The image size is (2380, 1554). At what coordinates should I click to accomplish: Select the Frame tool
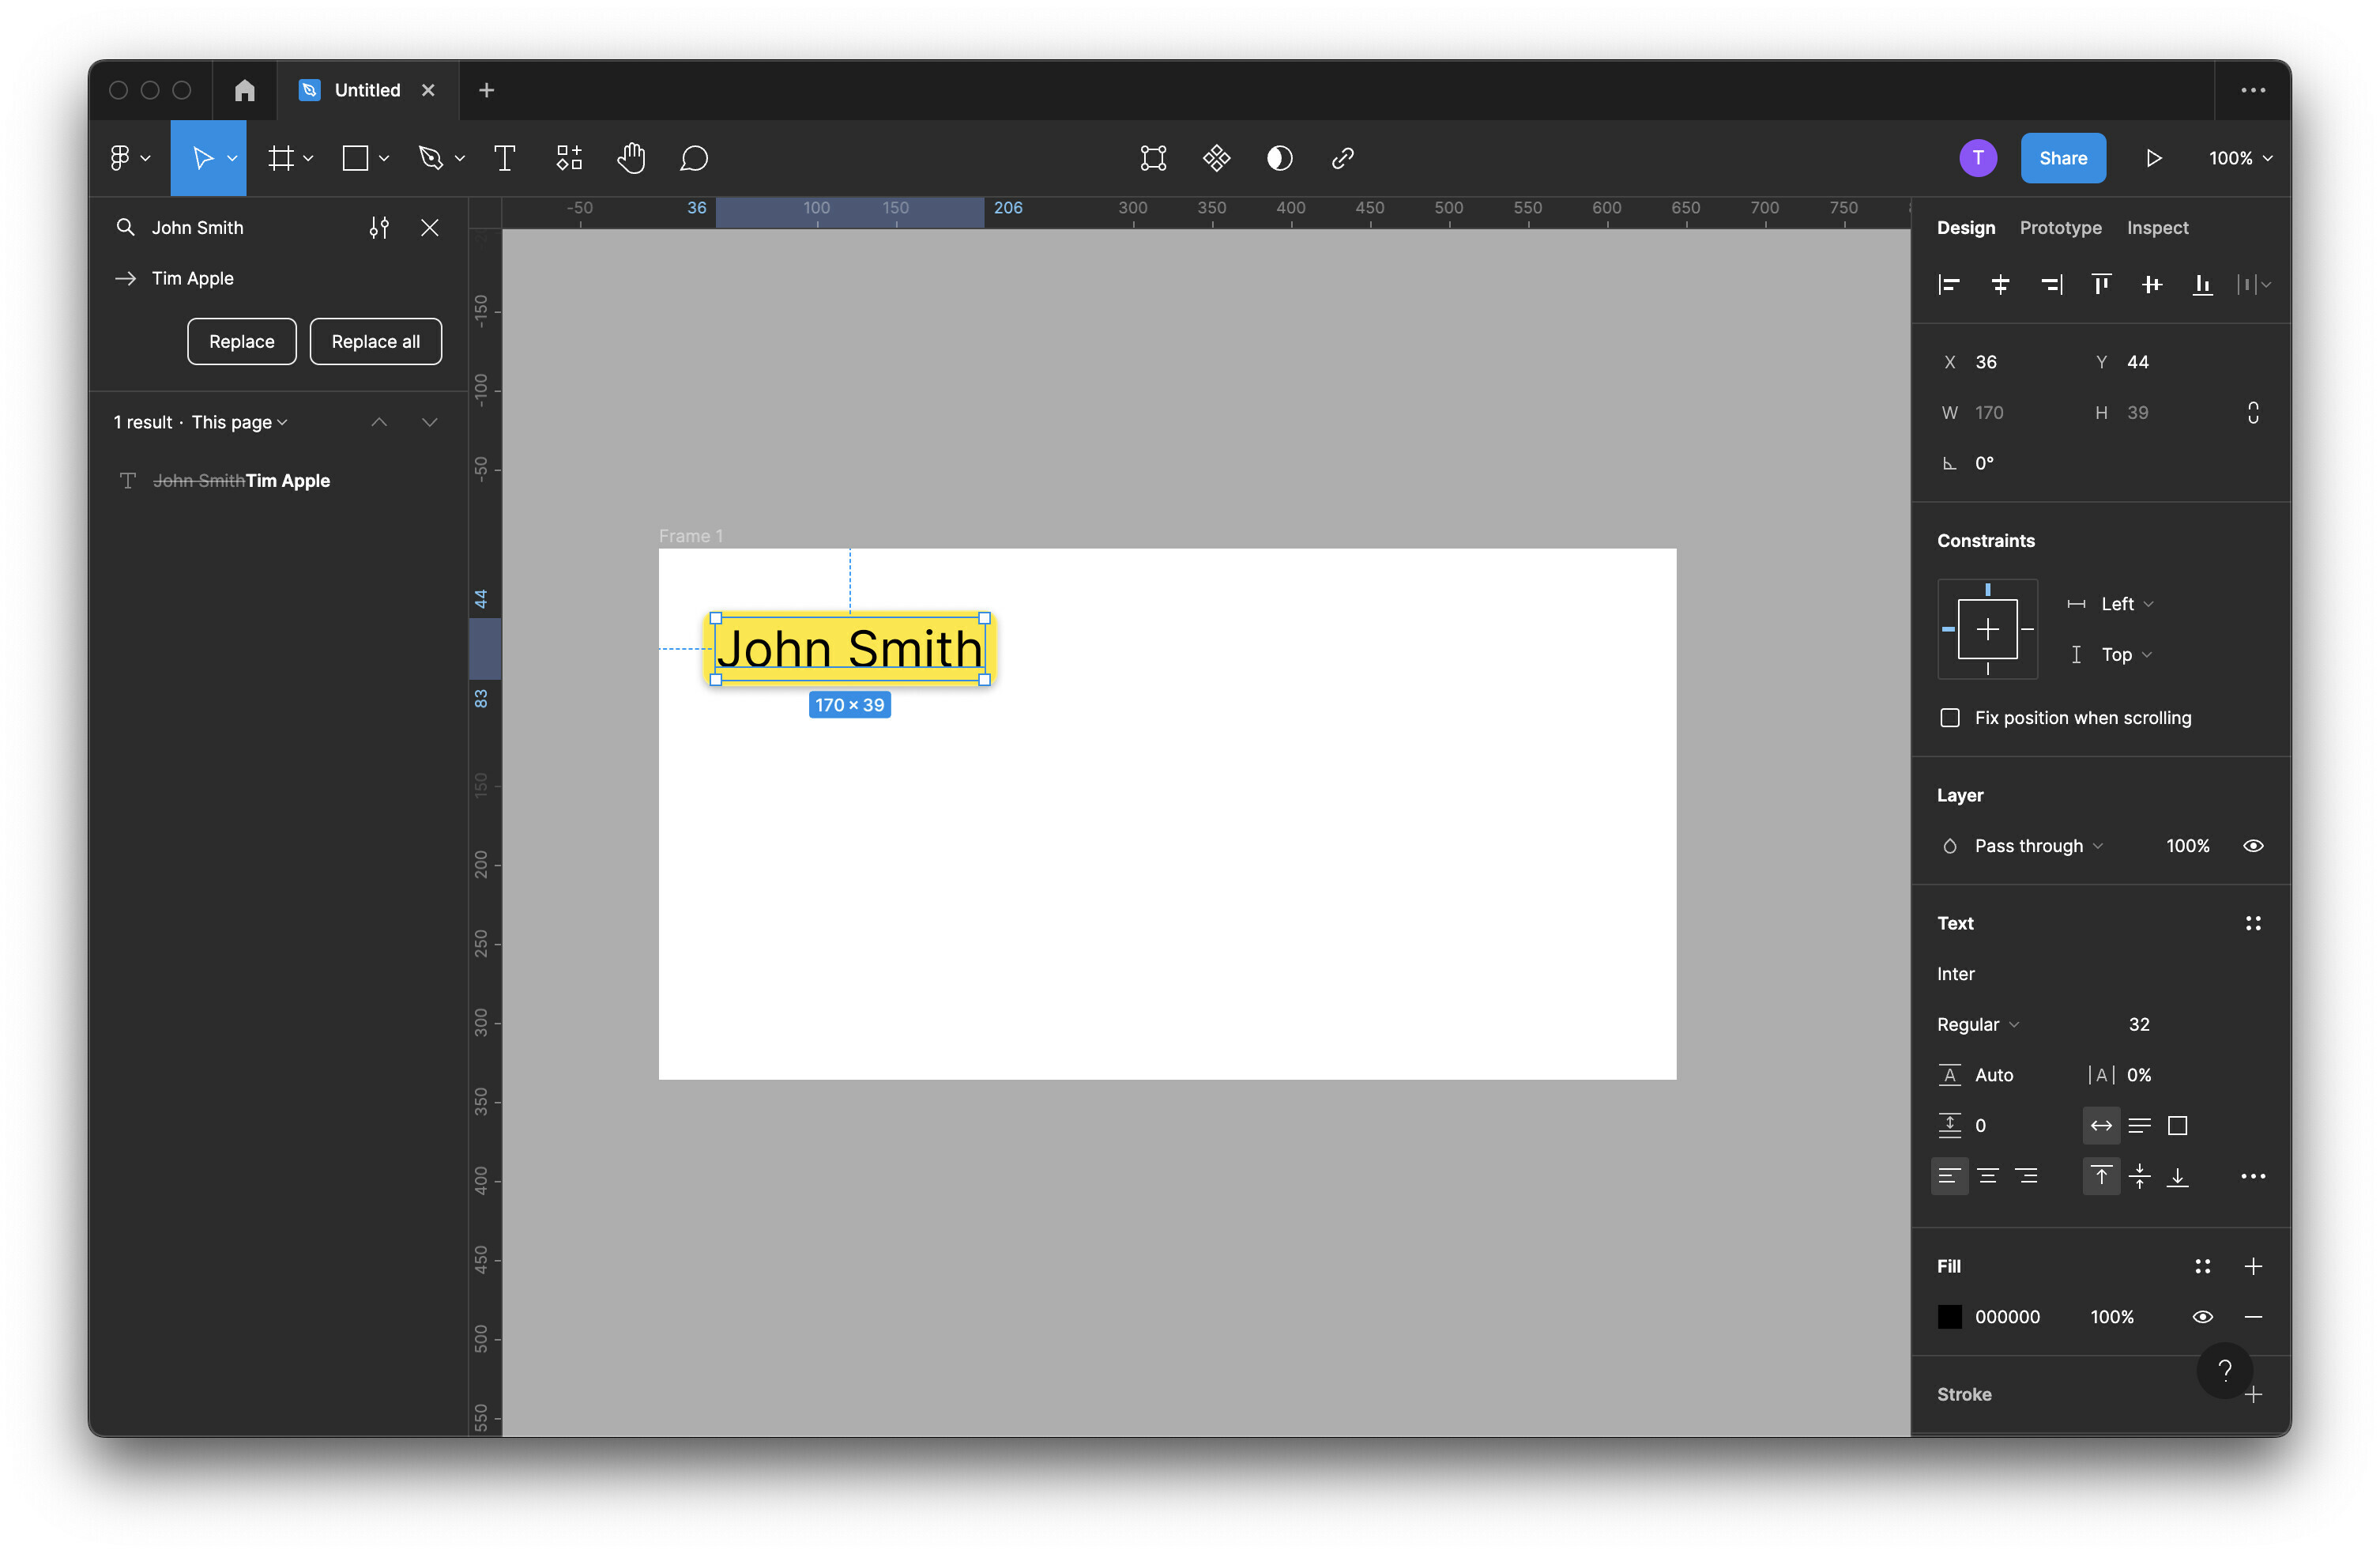click(281, 158)
